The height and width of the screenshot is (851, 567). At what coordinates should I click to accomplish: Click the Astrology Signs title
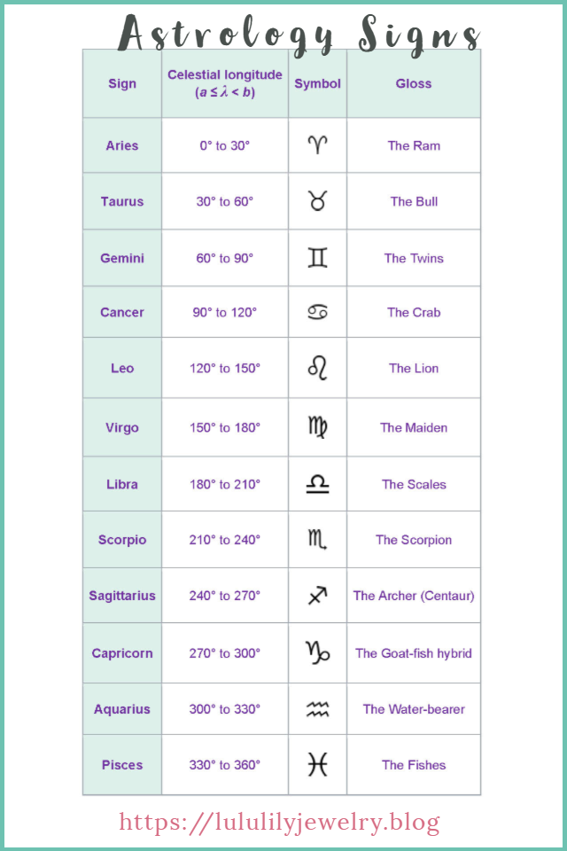(x=299, y=35)
